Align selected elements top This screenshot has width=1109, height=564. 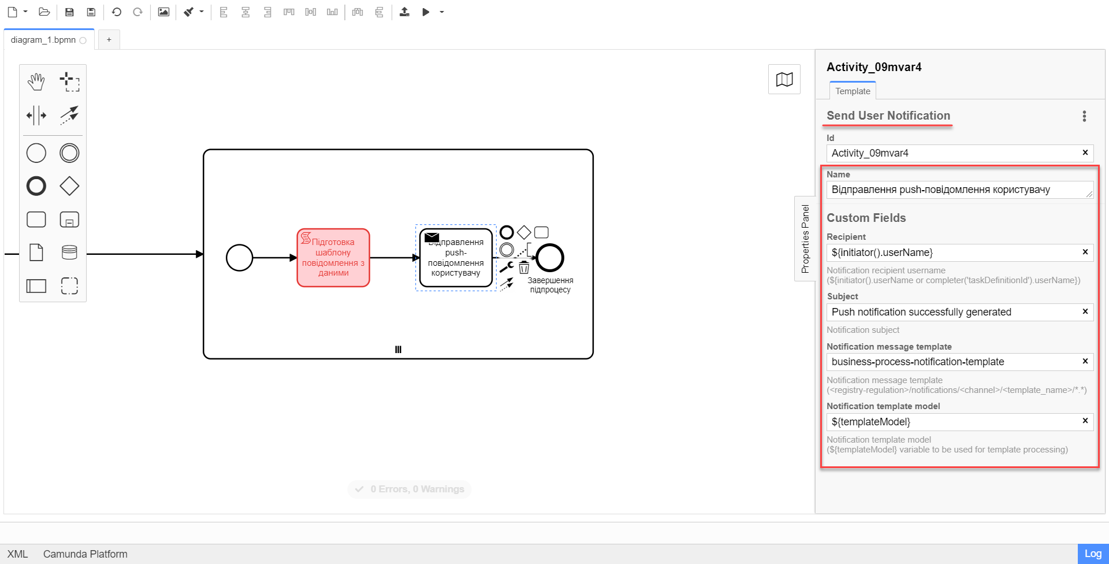coord(289,12)
